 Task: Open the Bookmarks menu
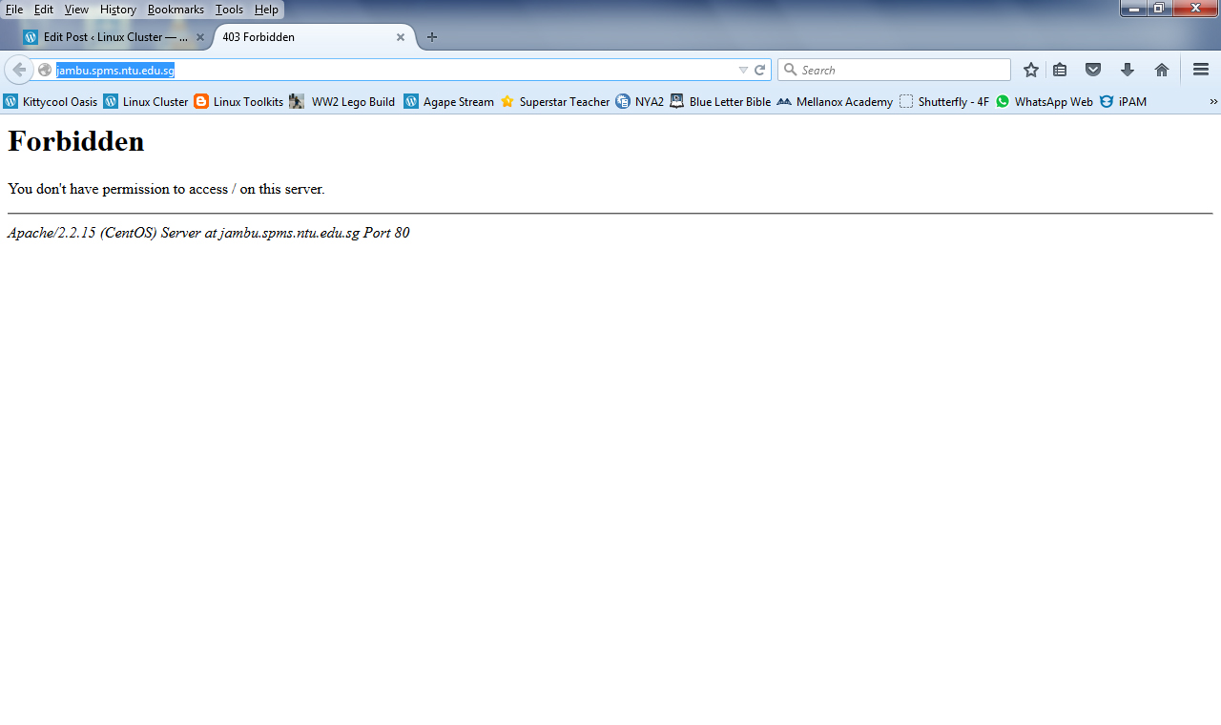(176, 10)
